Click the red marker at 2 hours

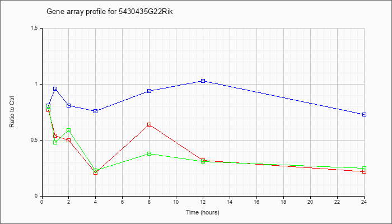pos(68,140)
